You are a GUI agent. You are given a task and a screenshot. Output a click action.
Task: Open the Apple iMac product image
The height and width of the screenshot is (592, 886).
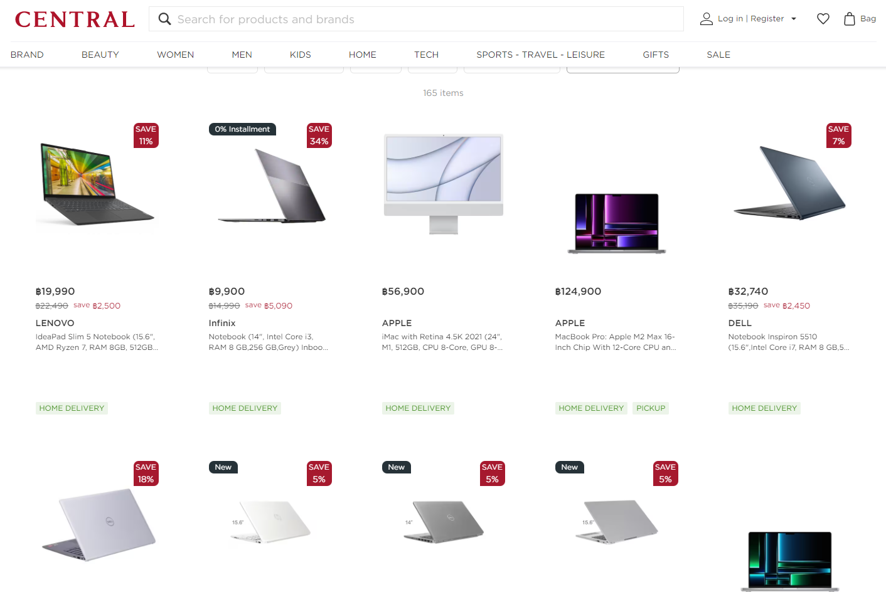443,184
